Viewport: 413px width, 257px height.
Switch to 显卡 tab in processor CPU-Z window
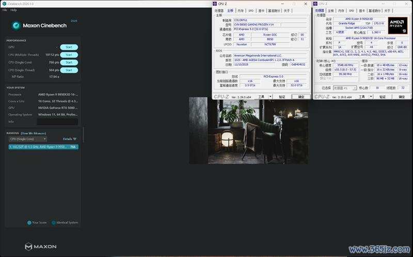362,11
